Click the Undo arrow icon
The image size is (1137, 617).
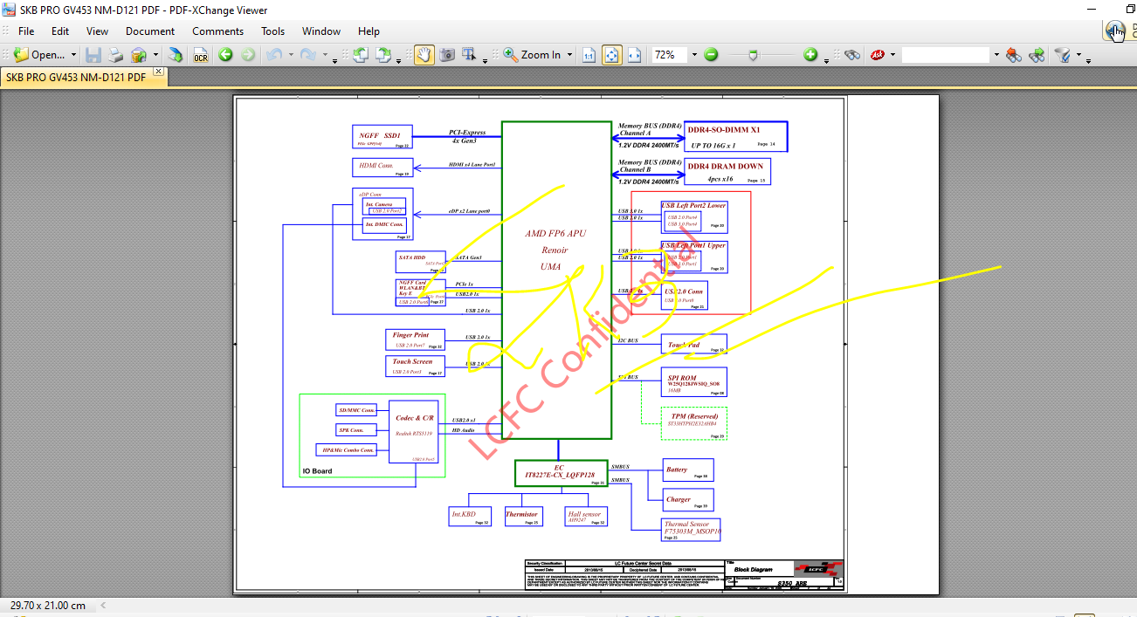tap(274, 54)
